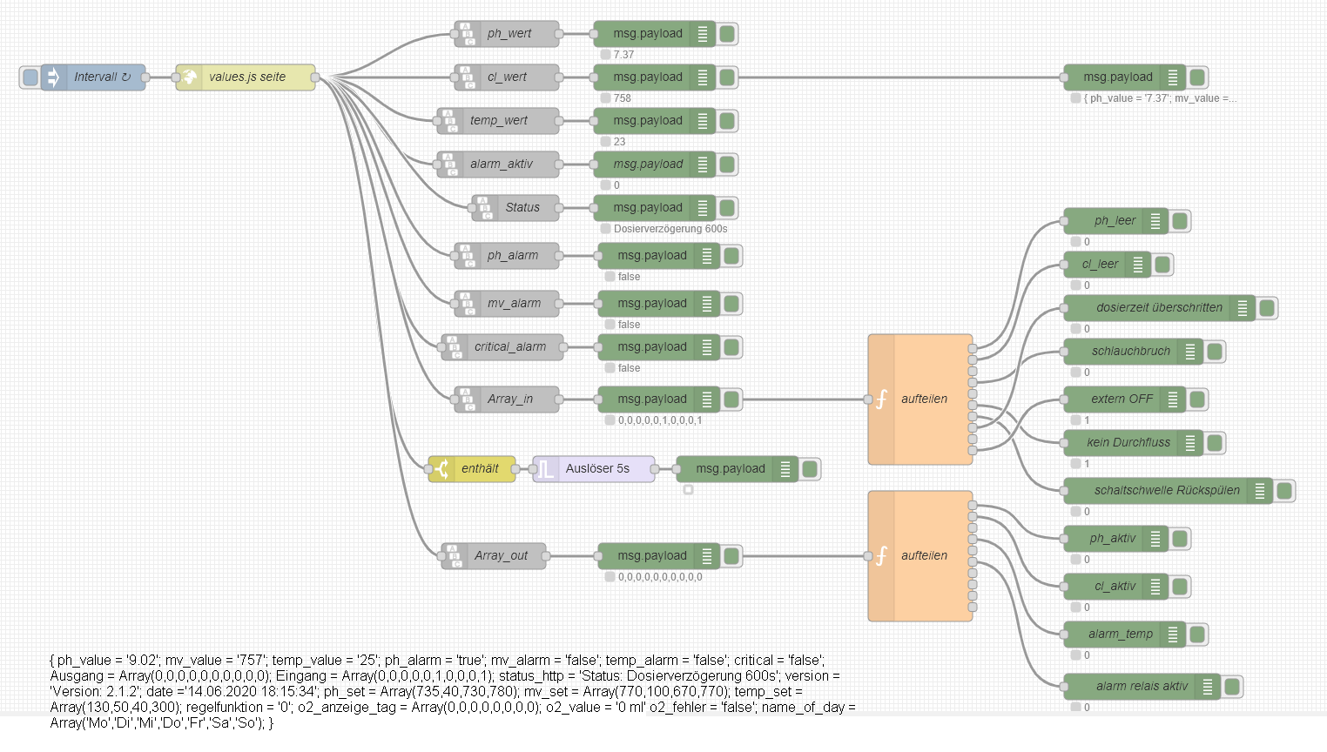Viewport: 1327px width, 752px height.
Task: Select the schlauchbruch debug node
Action: (1134, 352)
